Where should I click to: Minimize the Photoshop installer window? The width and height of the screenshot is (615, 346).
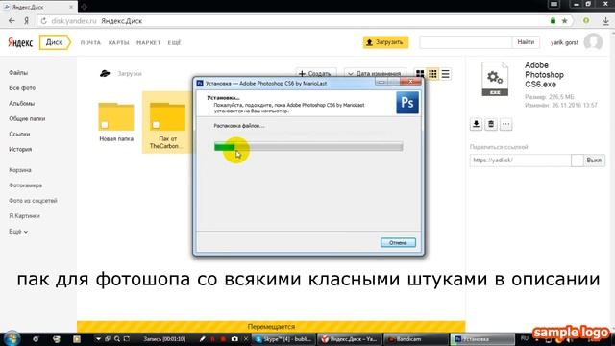point(381,82)
